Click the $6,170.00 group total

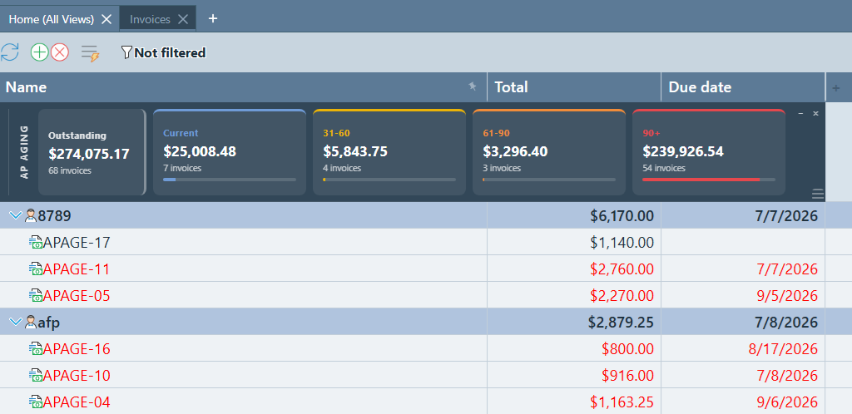(x=622, y=216)
